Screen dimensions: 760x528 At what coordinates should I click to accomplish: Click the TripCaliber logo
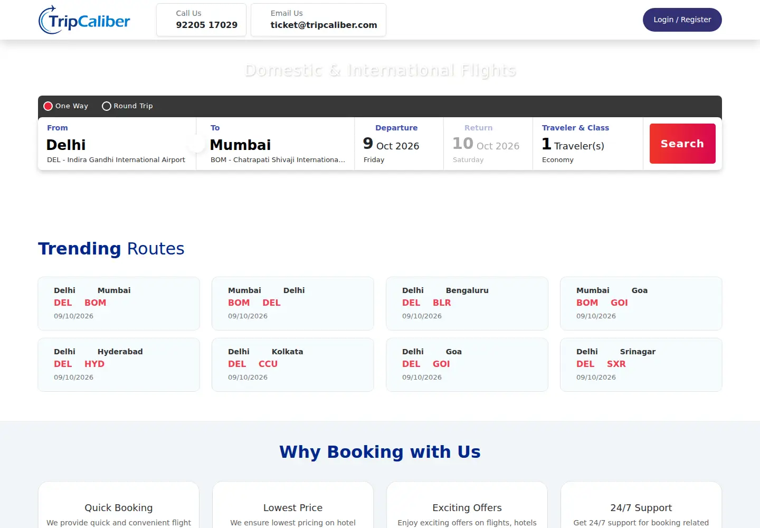pos(84,20)
